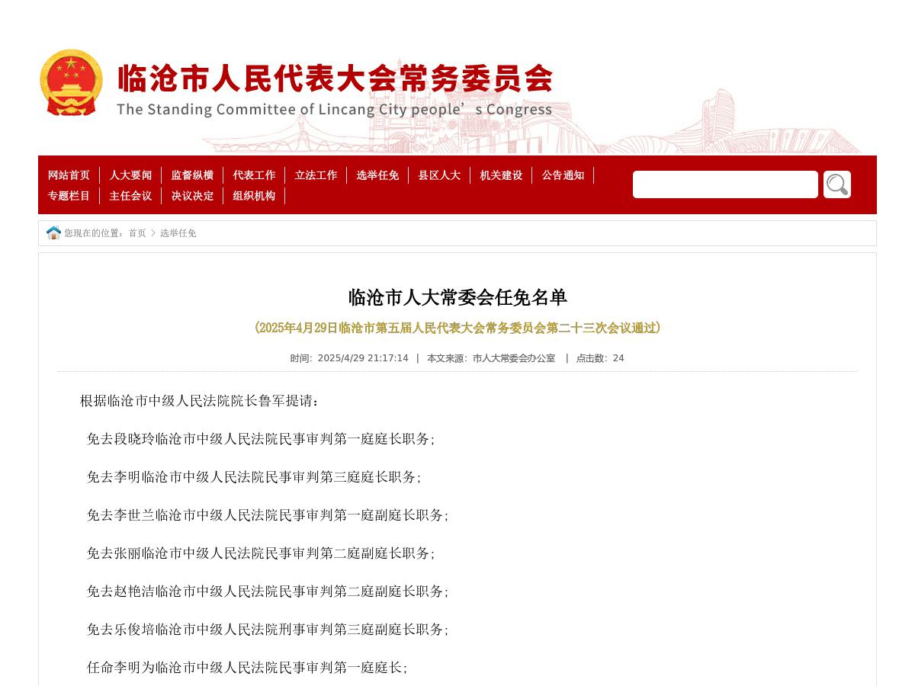Visit the 机关建设 page
The height and width of the screenshot is (686, 915).
tap(501, 175)
